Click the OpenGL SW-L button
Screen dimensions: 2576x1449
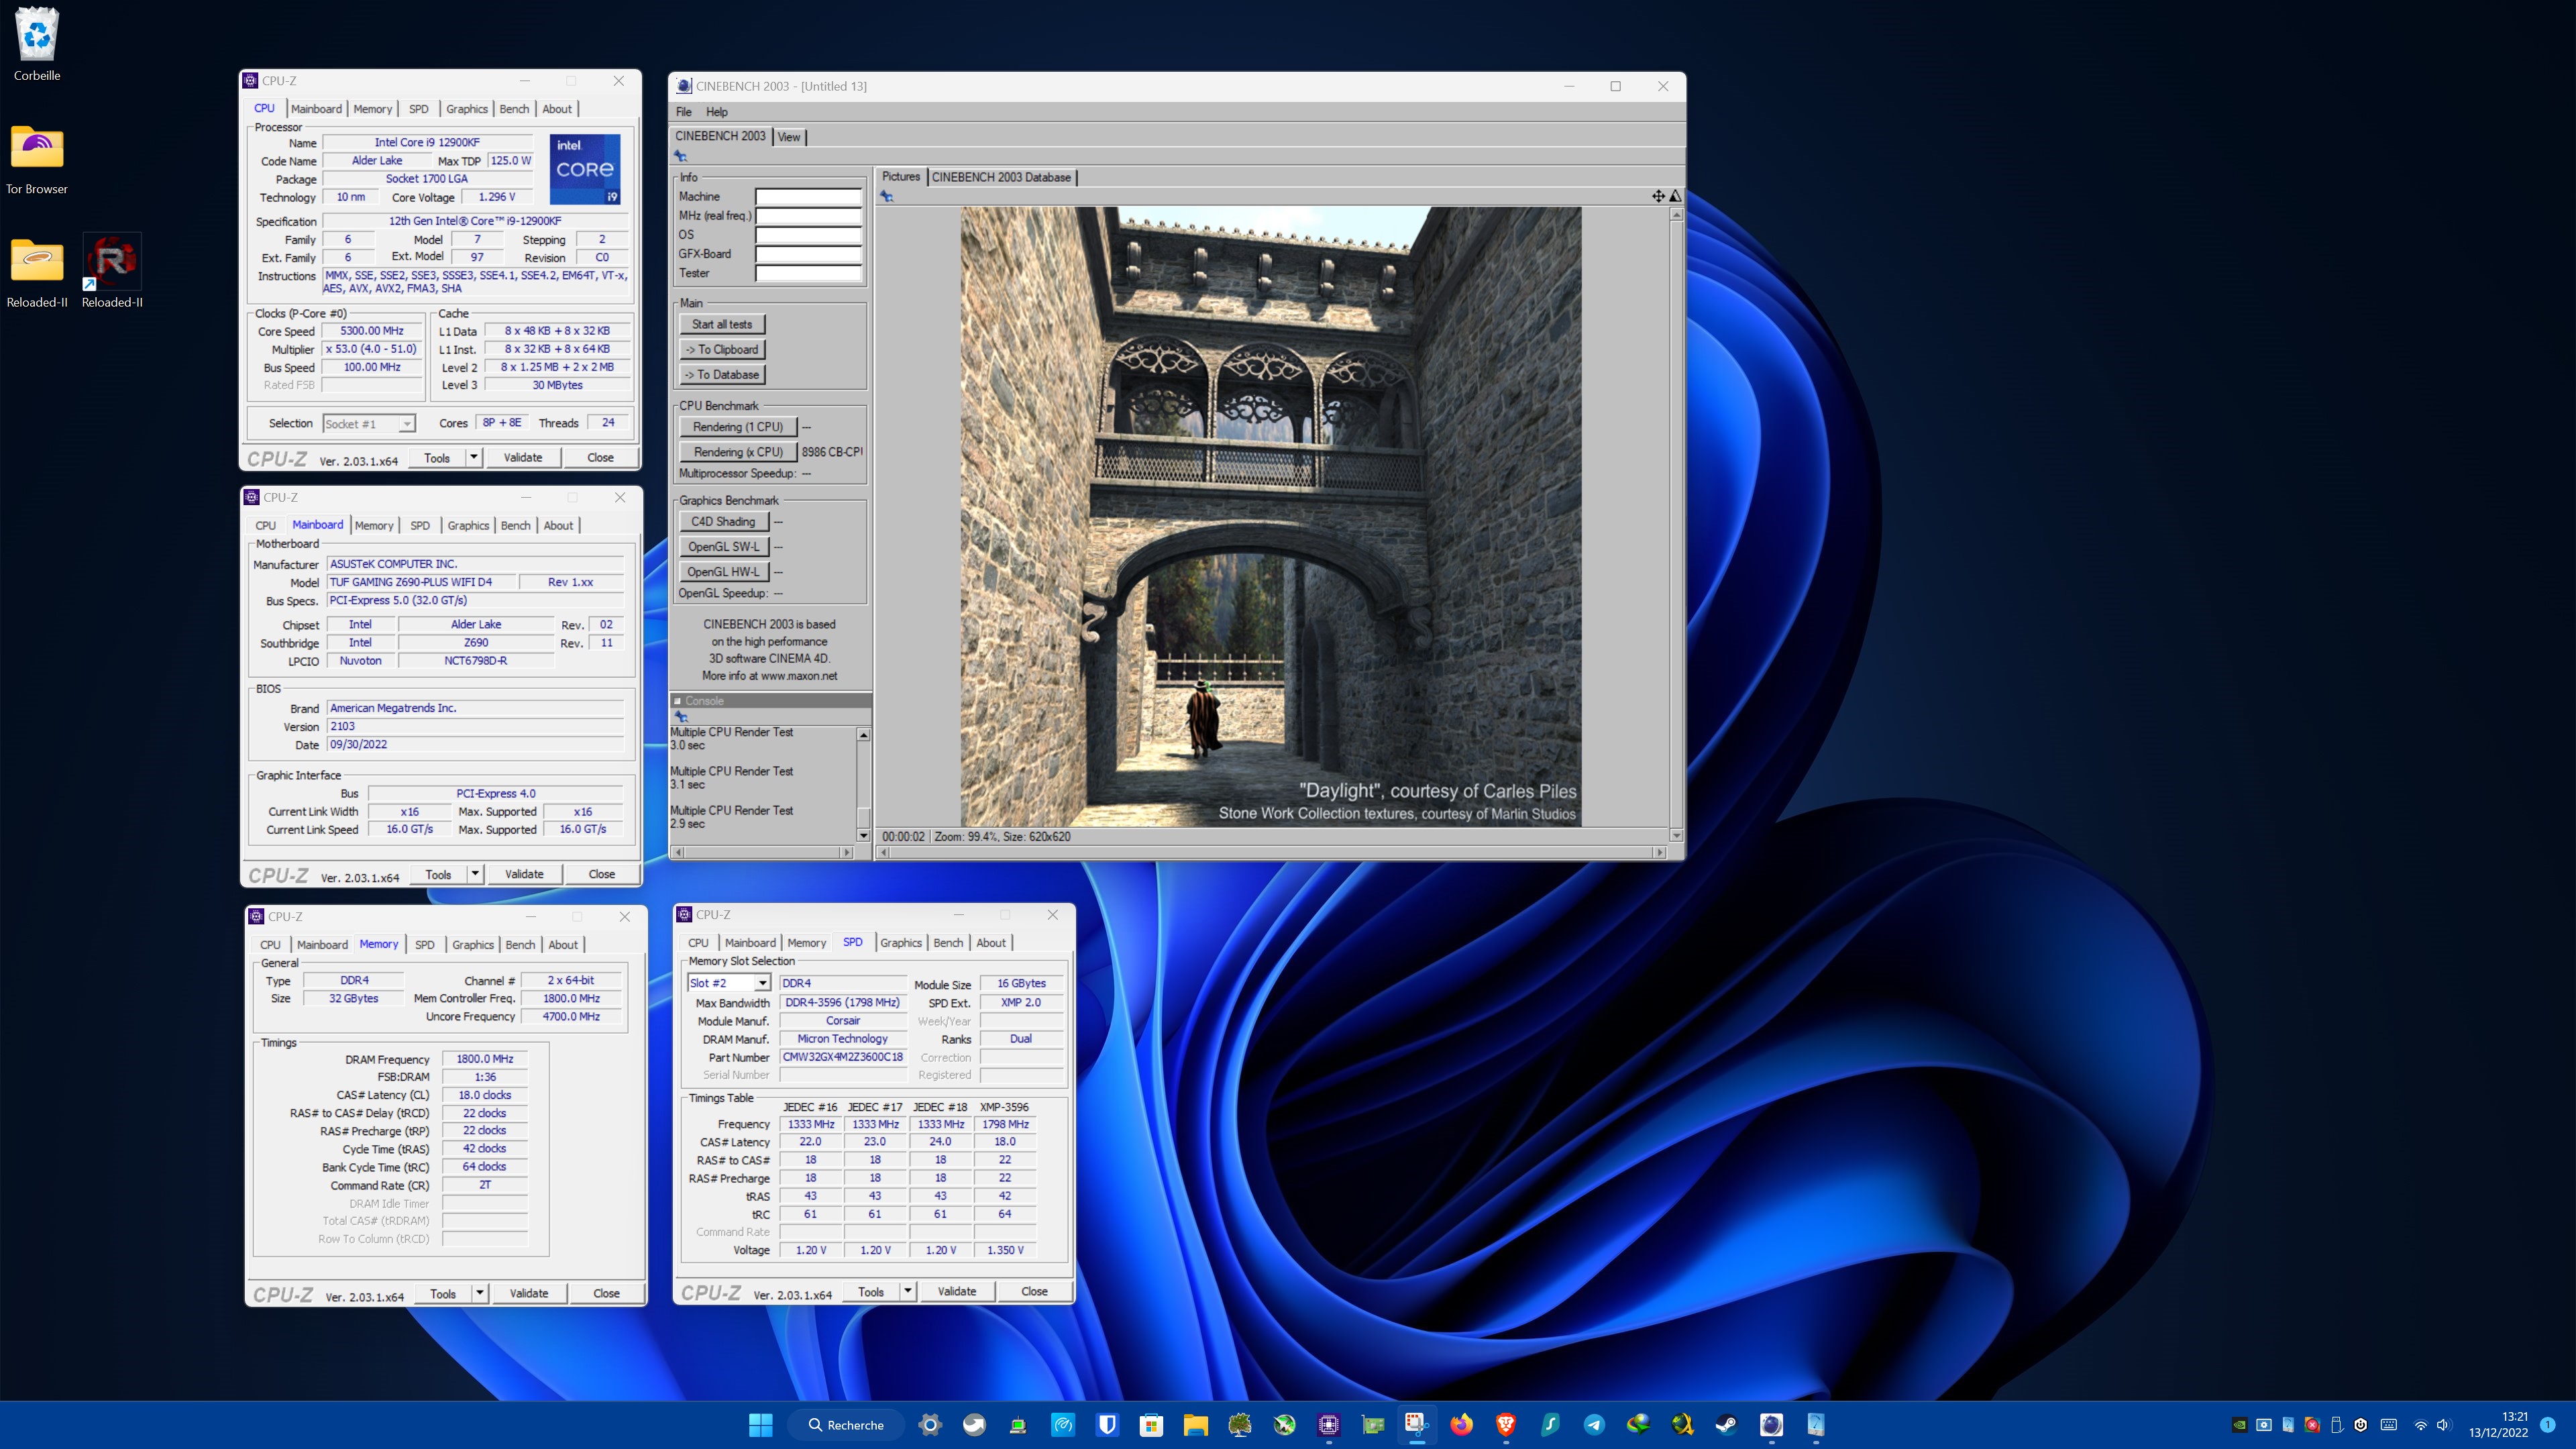tap(723, 546)
